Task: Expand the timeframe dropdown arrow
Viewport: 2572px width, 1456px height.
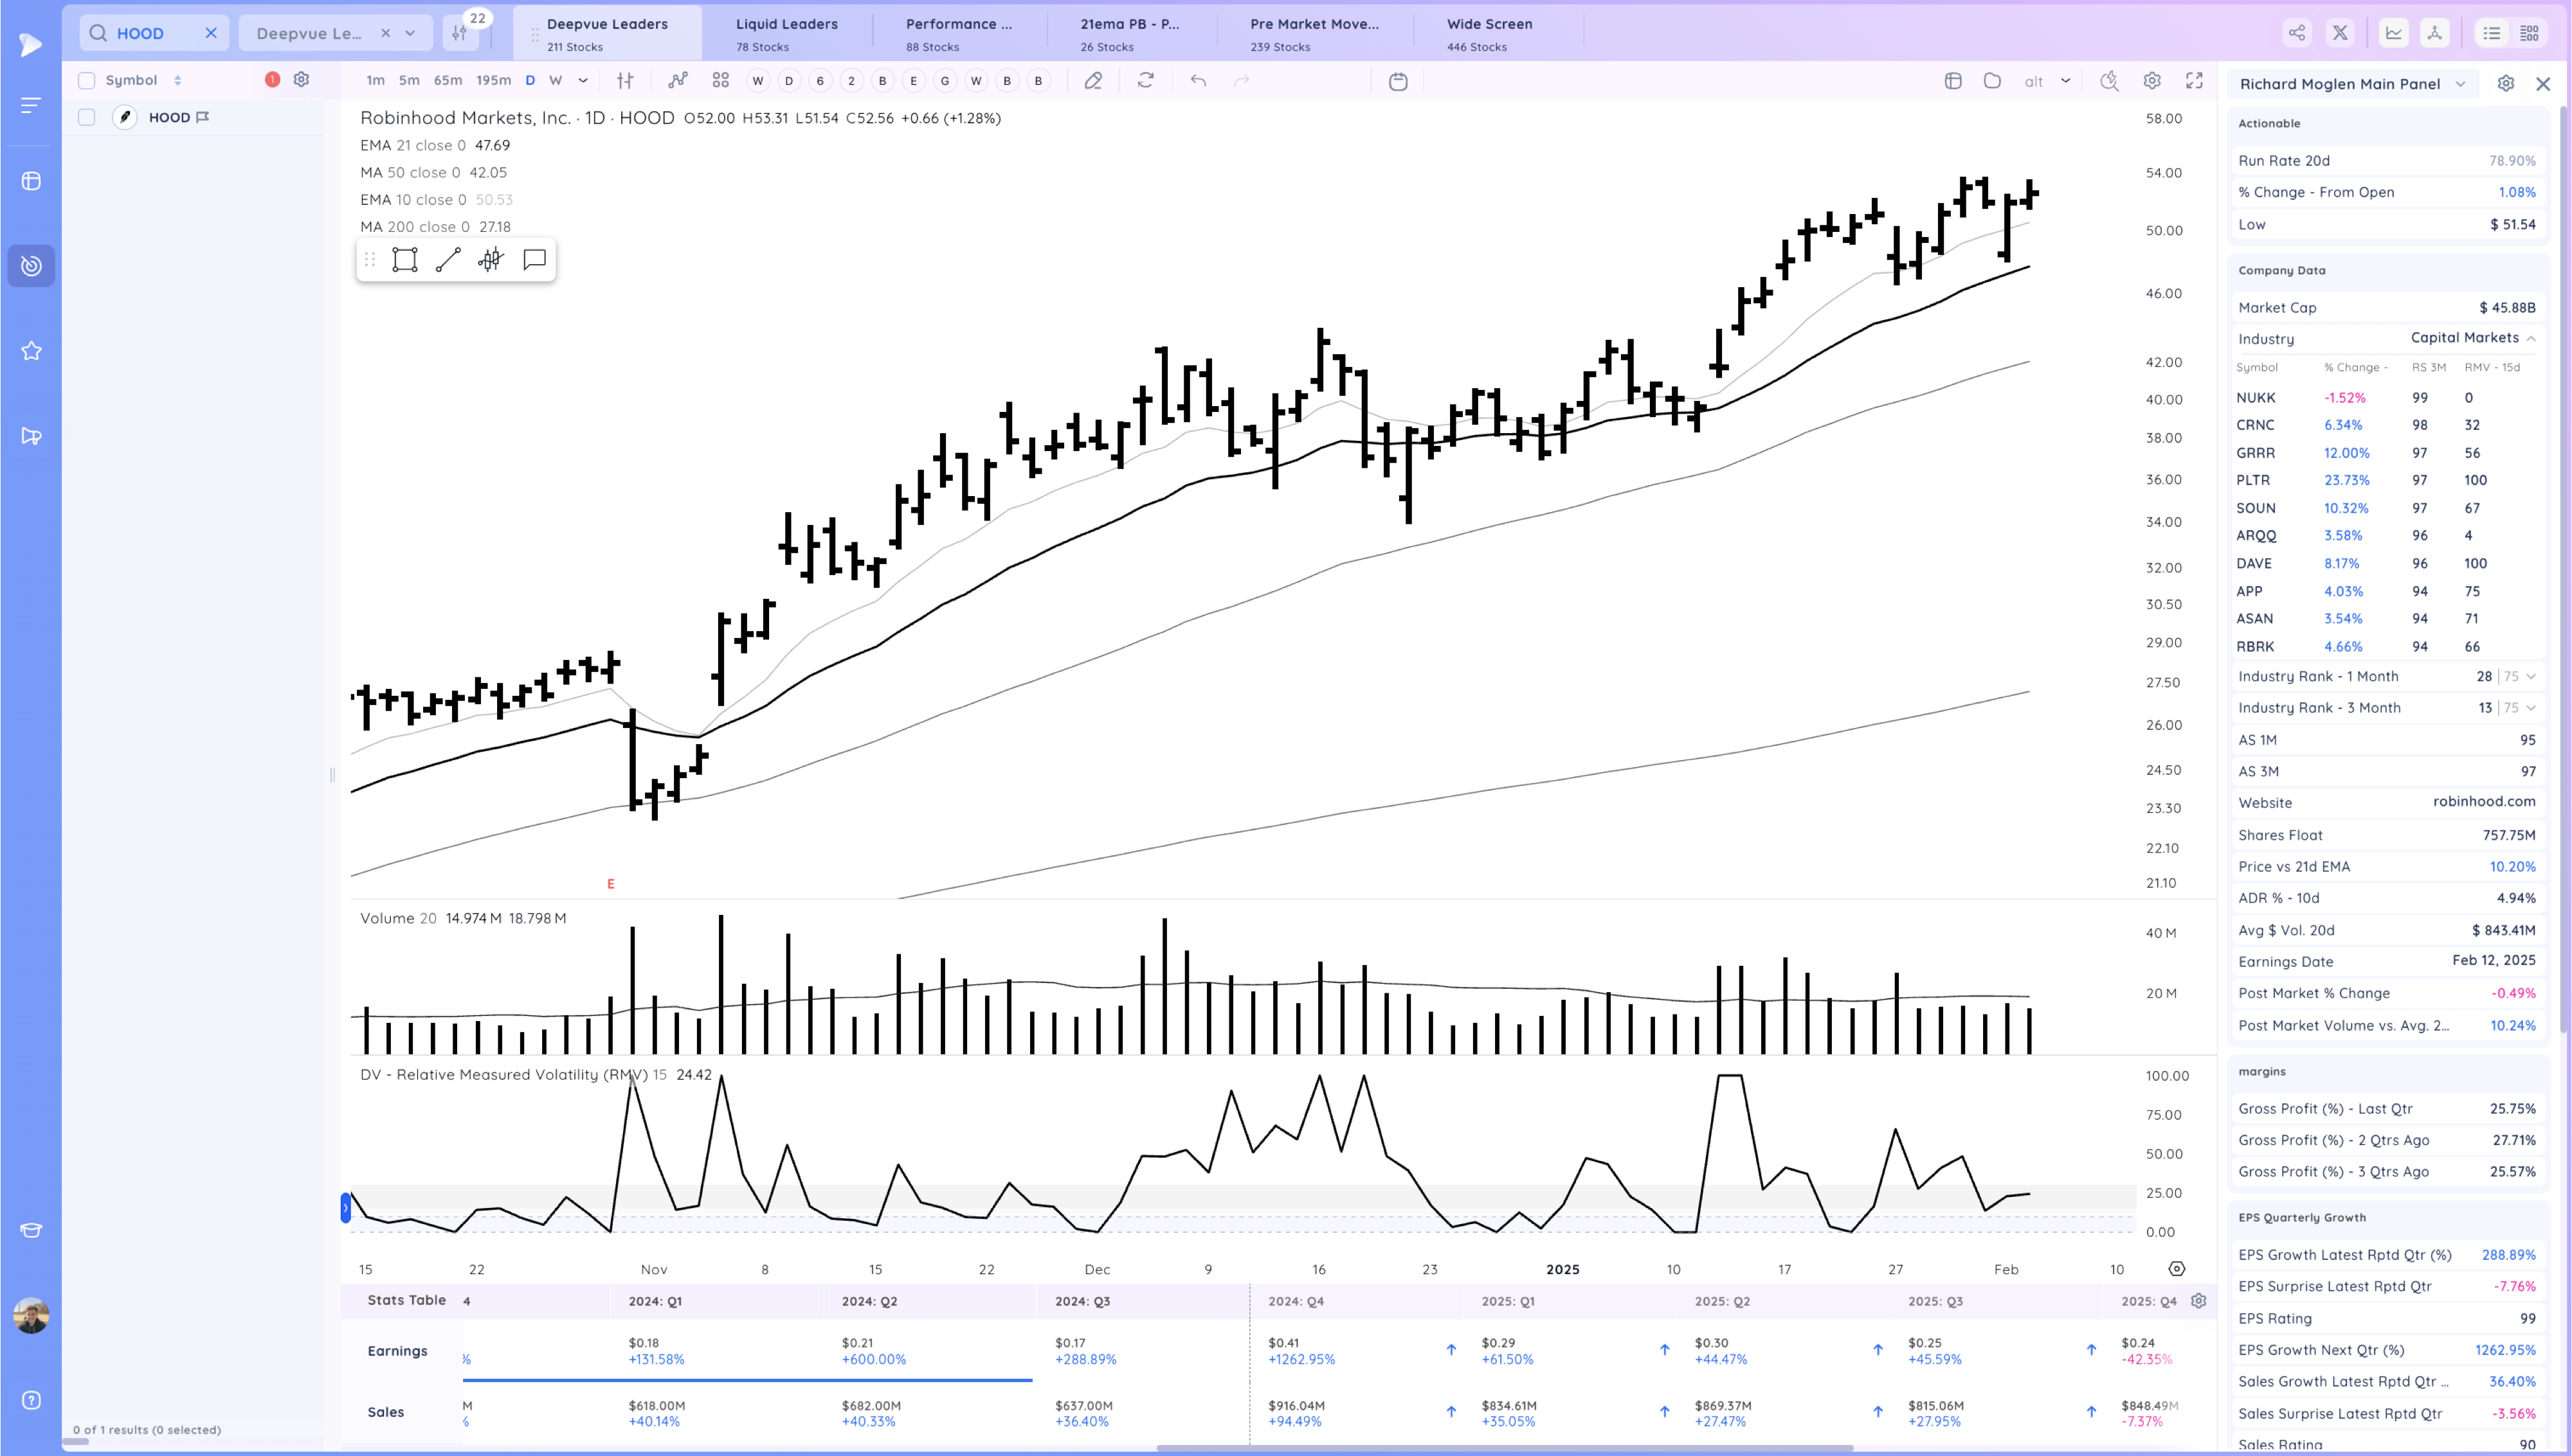Action: tap(583, 81)
